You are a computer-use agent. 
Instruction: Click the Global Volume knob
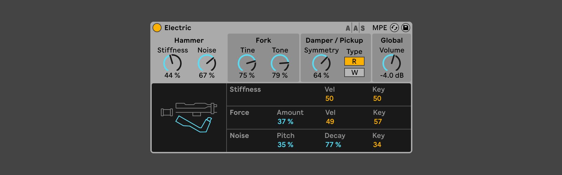tap(391, 63)
